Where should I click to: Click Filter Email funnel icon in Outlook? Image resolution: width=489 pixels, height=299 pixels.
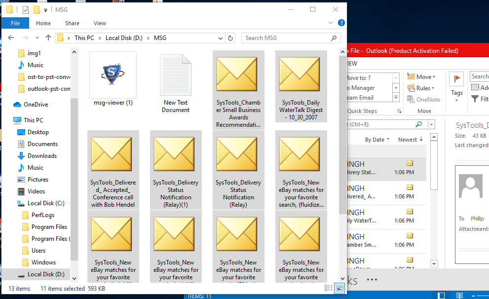tap(475, 99)
